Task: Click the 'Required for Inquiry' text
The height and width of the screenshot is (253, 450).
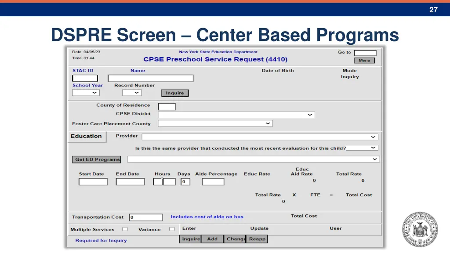Action: (x=101, y=240)
